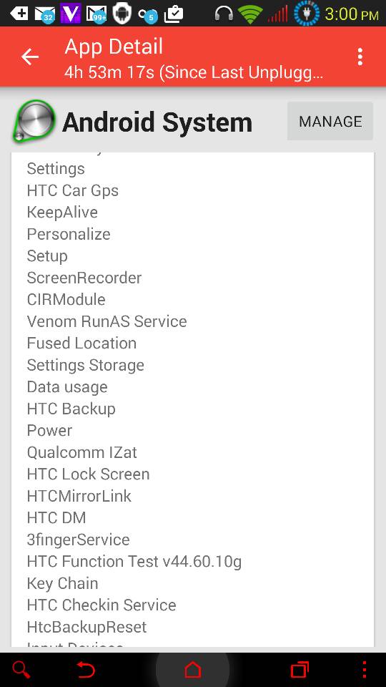Tap the red back button in navigation bar
Screen dimensions: 386x687
[85, 669]
